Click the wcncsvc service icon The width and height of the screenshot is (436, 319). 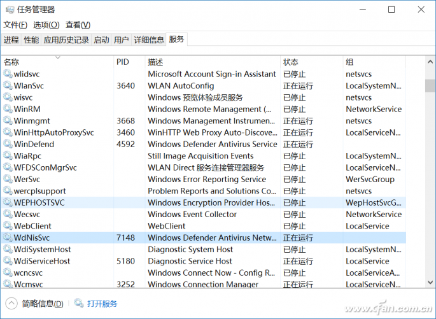click(x=8, y=273)
